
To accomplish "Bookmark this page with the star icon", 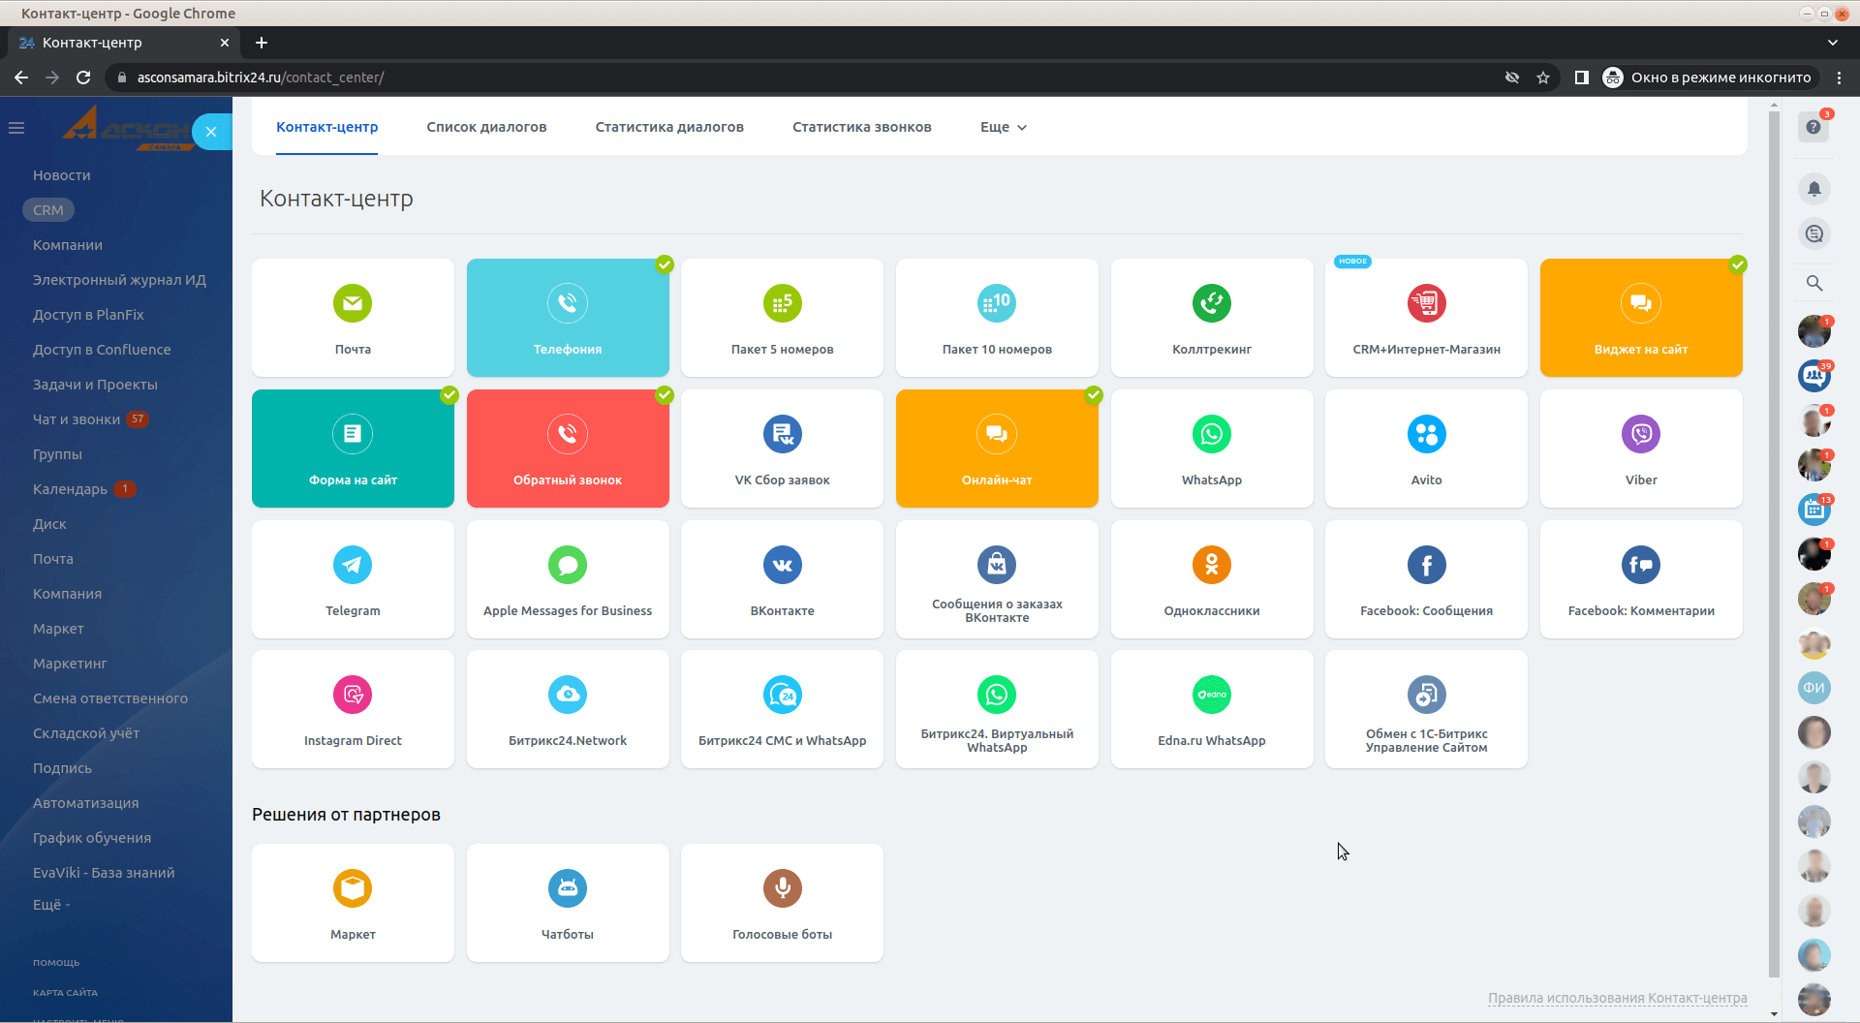I will pos(1543,77).
